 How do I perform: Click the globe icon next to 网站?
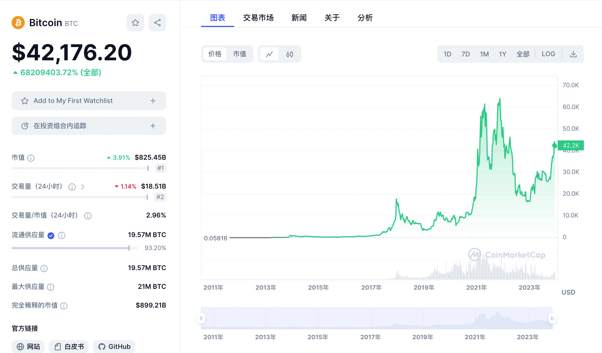(x=20, y=346)
